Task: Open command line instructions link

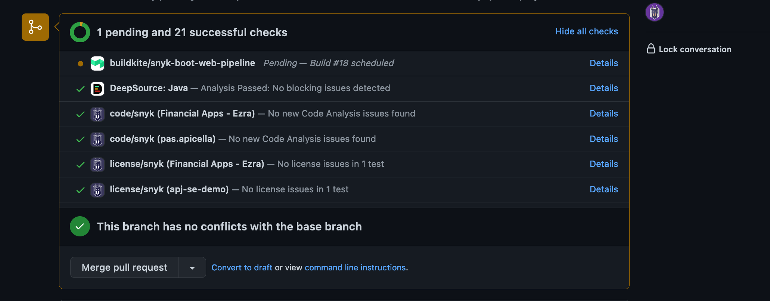Action: tap(355, 268)
